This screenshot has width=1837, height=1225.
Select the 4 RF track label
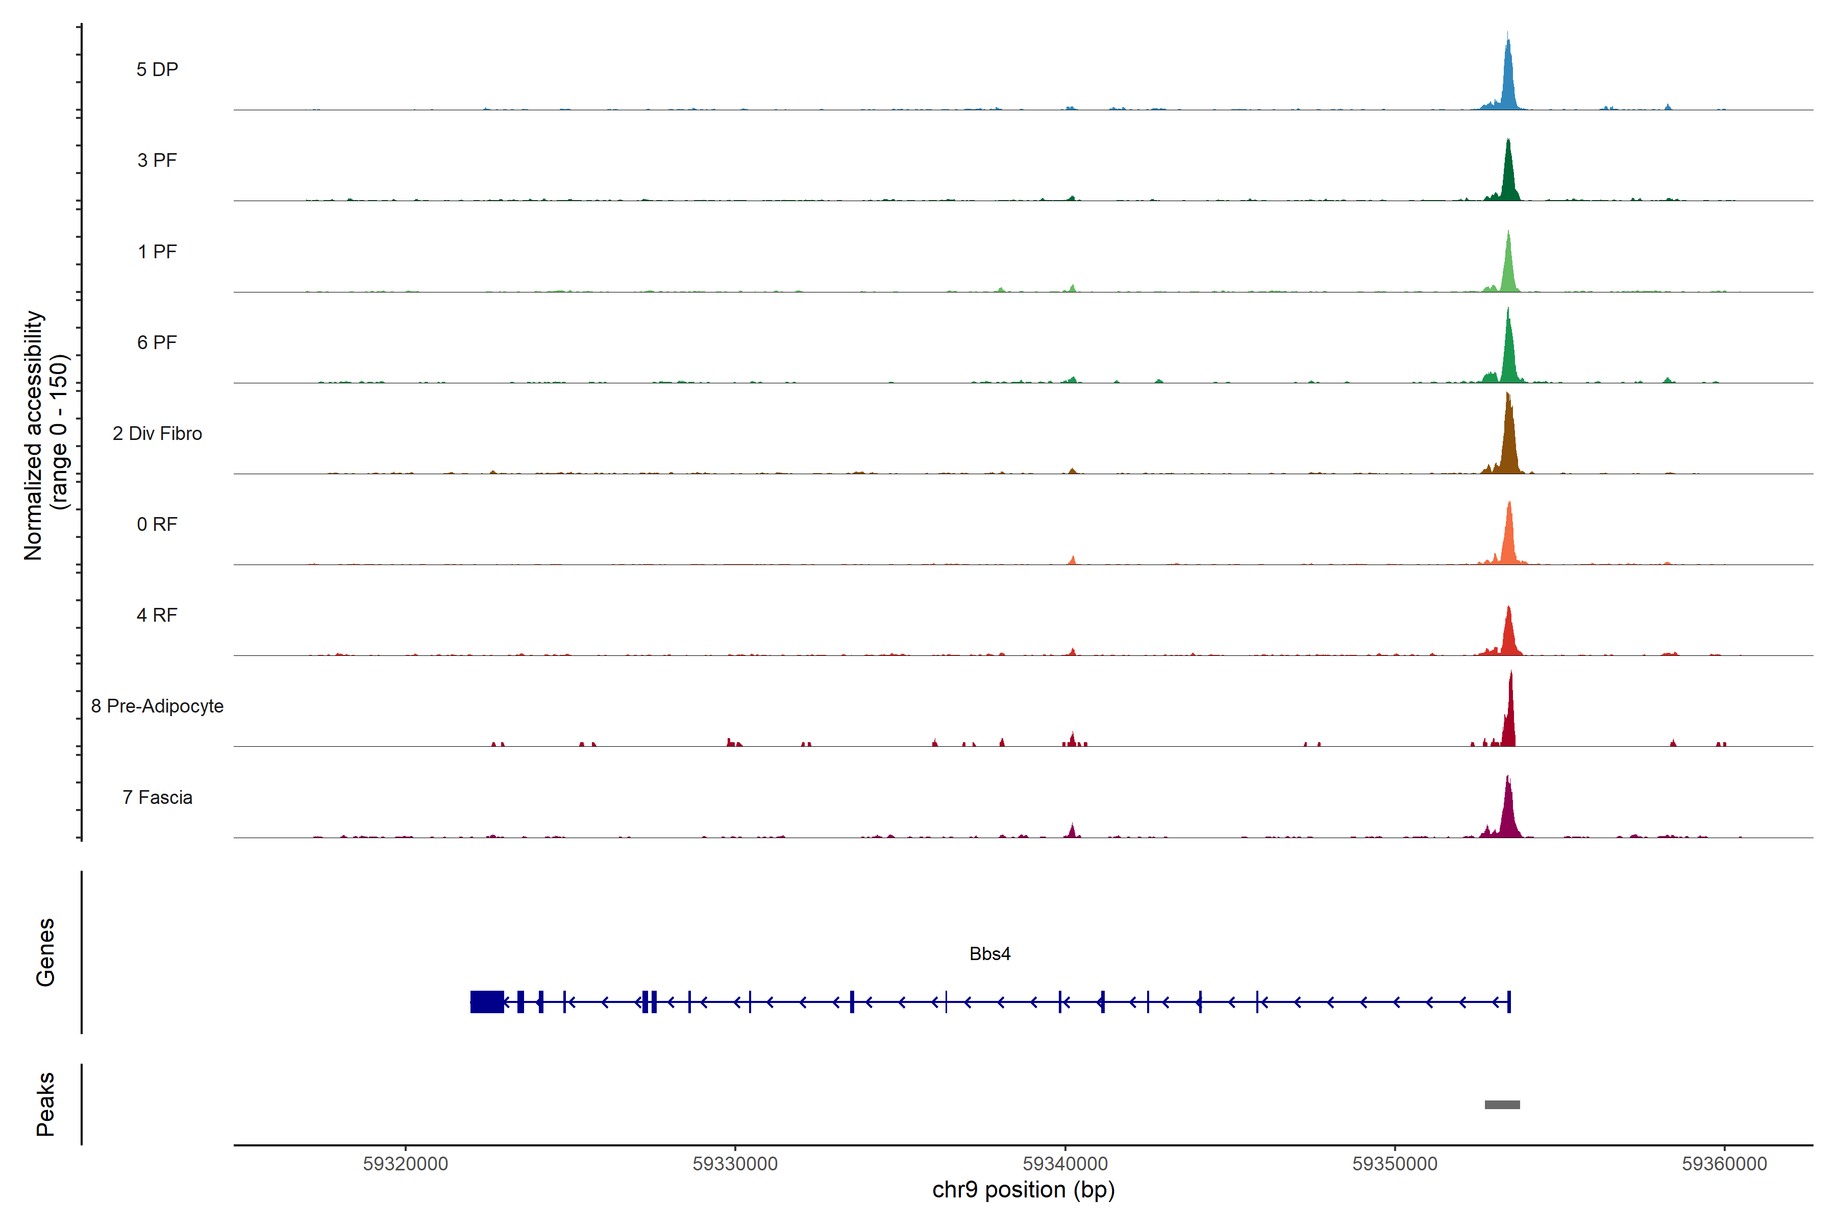157,615
